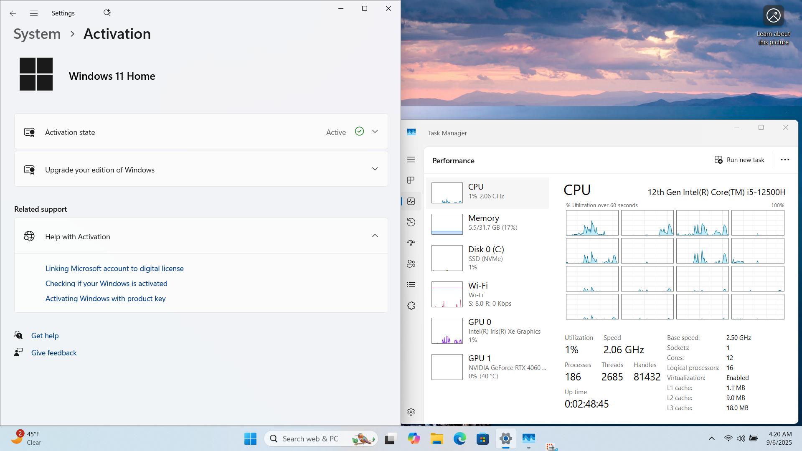Collapse the Help with Activation section
The width and height of the screenshot is (802, 451).
click(201, 236)
